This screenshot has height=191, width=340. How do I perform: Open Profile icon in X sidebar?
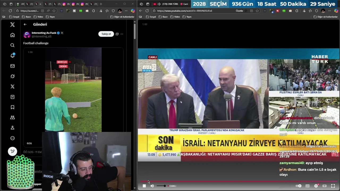coord(12,128)
